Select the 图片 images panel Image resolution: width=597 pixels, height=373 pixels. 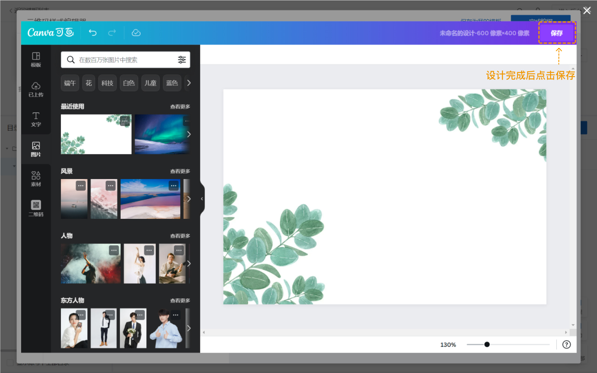pos(36,149)
